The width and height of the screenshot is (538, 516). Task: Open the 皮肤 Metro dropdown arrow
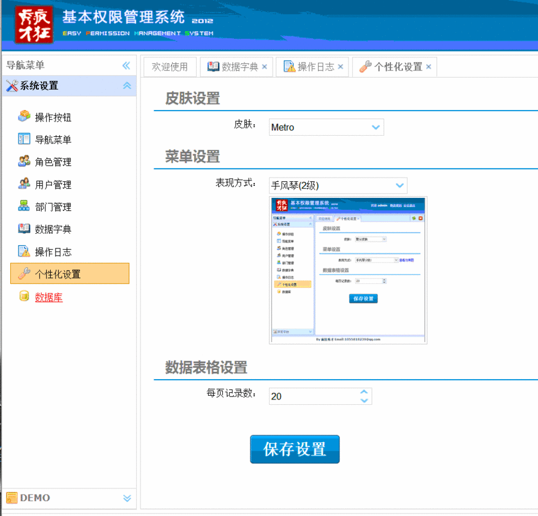coord(376,127)
